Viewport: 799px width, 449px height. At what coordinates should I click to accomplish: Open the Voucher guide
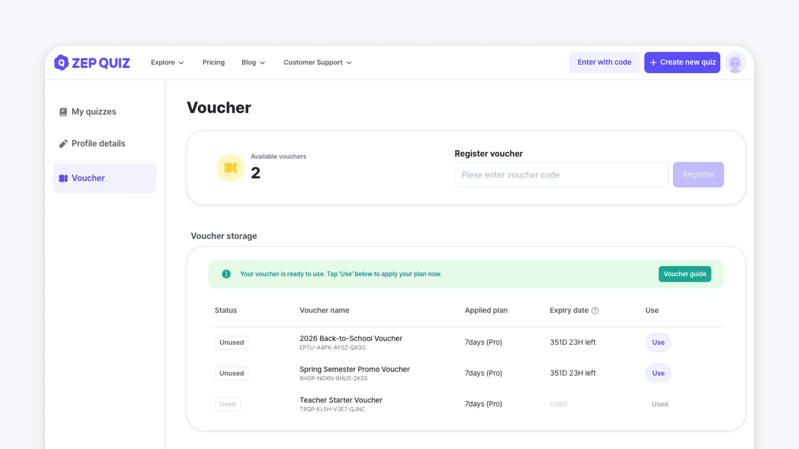[x=684, y=274]
